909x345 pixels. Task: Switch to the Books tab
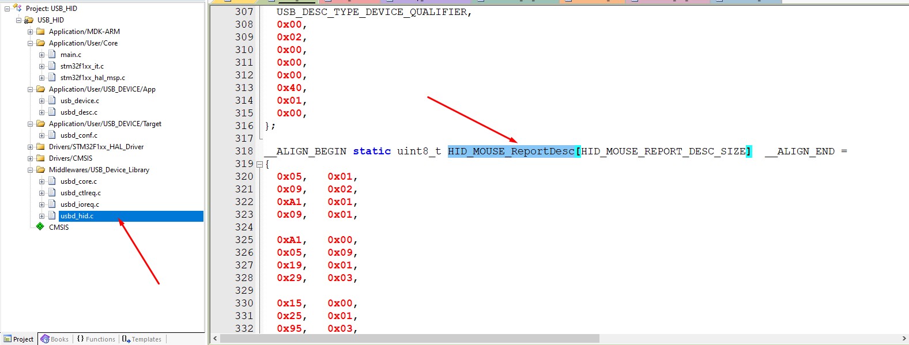(x=55, y=339)
